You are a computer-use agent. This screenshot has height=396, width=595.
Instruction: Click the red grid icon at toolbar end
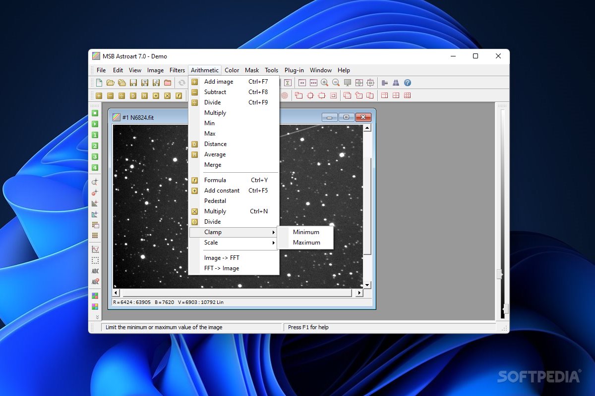click(x=407, y=96)
